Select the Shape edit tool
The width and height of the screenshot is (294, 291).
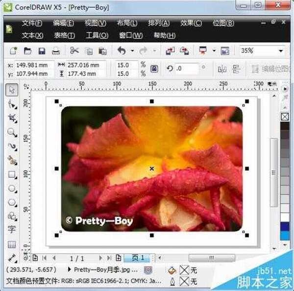(x=12, y=104)
